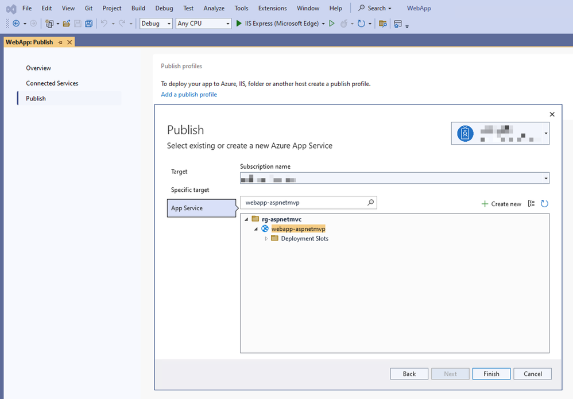Pin the WebApp: Publish tab
The height and width of the screenshot is (399, 573).
click(x=60, y=42)
